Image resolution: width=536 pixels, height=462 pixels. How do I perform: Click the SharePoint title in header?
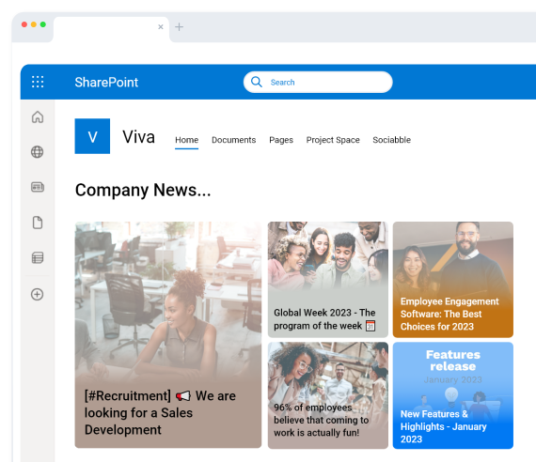pyautogui.click(x=106, y=83)
